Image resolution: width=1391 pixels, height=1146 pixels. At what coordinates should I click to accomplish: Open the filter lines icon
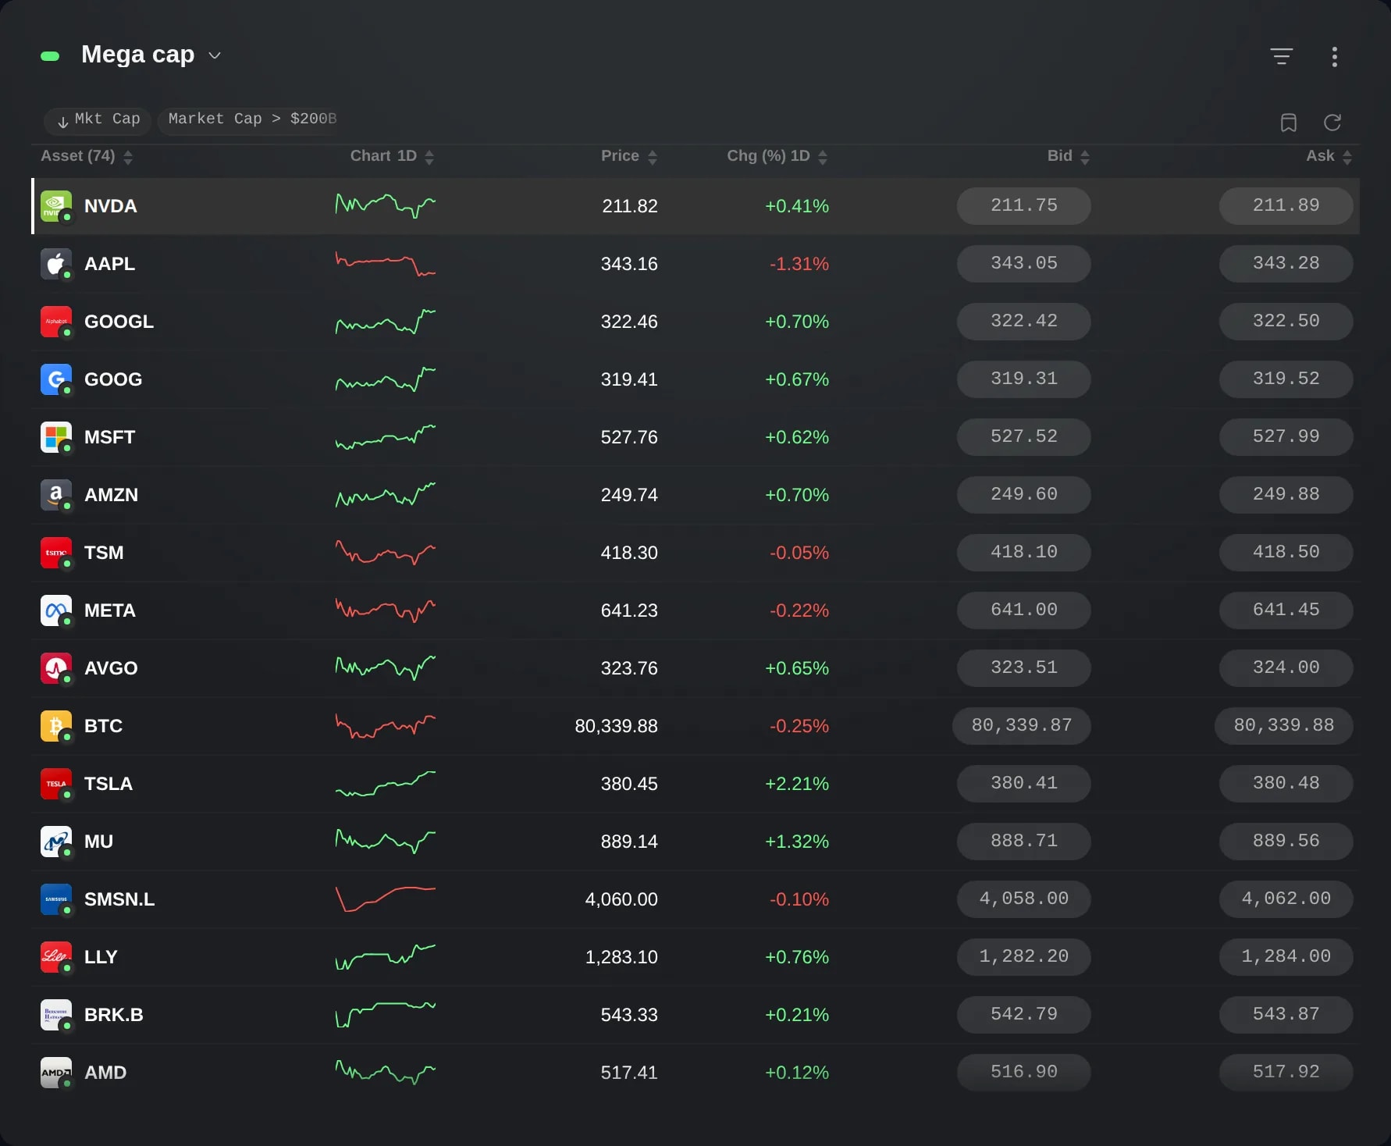pos(1281,56)
